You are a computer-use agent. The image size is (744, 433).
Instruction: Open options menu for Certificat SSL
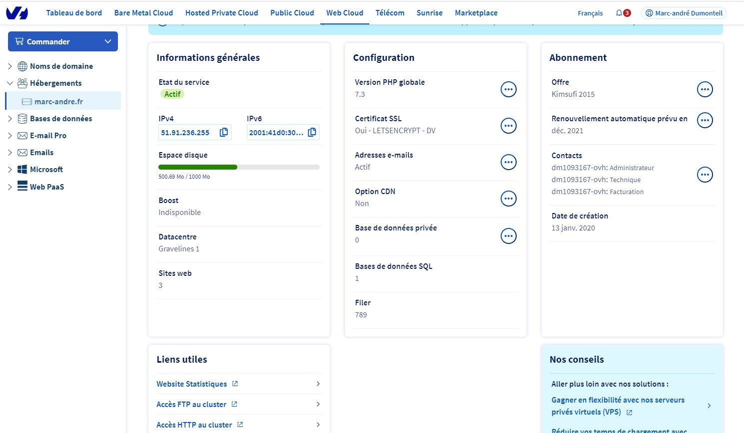(x=508, y=126)
